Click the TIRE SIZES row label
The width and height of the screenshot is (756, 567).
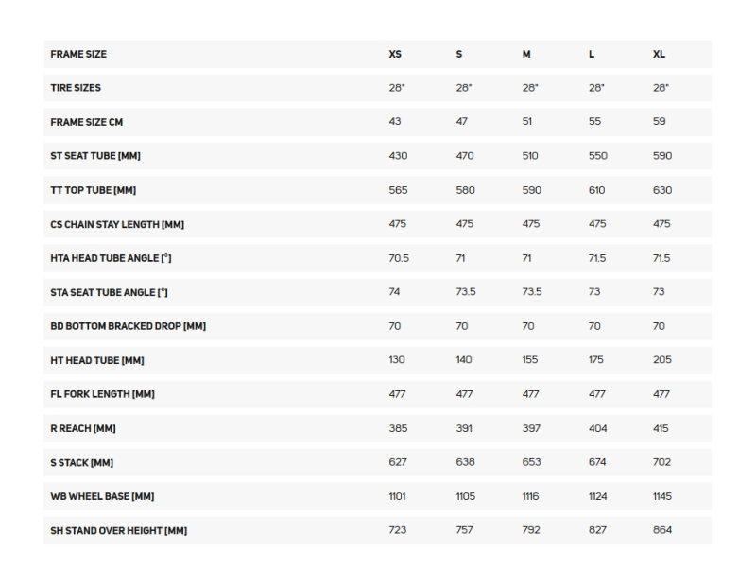[x=76, y=88]
